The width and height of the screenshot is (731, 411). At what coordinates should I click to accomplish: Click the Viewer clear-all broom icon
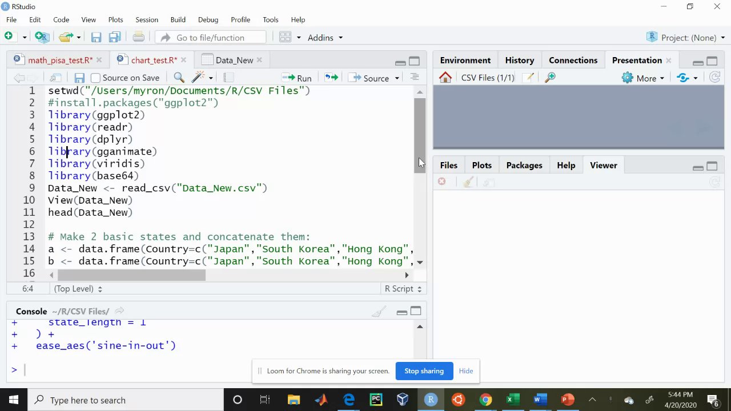pos(468,182)
